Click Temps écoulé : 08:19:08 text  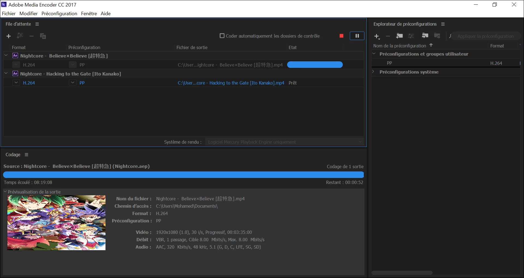point(28,182)
